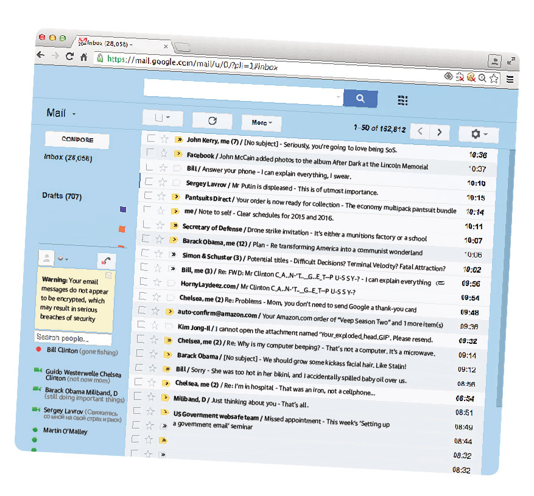
Task: Star the Barack Obama Plan email
Action: (x=160, y=239)
